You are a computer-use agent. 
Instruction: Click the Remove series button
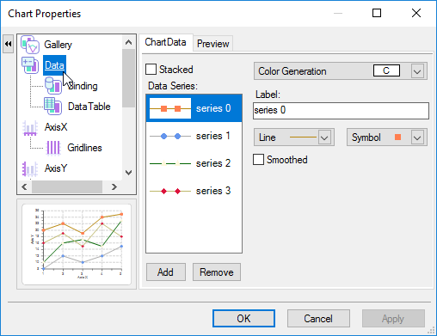tap(217, 272)
